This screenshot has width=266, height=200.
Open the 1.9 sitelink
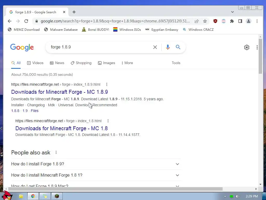pos(25,111)
